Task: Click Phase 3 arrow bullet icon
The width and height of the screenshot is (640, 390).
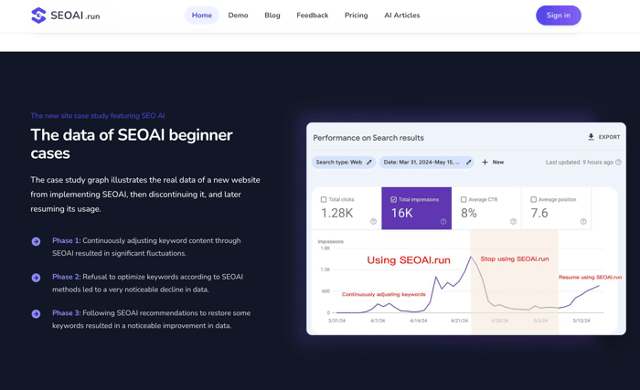Action: [x=36, y=313]
